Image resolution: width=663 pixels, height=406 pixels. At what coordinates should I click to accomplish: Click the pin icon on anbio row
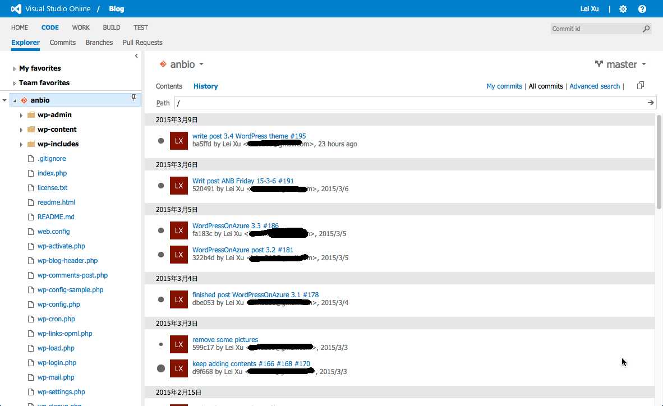click(133, 98)
